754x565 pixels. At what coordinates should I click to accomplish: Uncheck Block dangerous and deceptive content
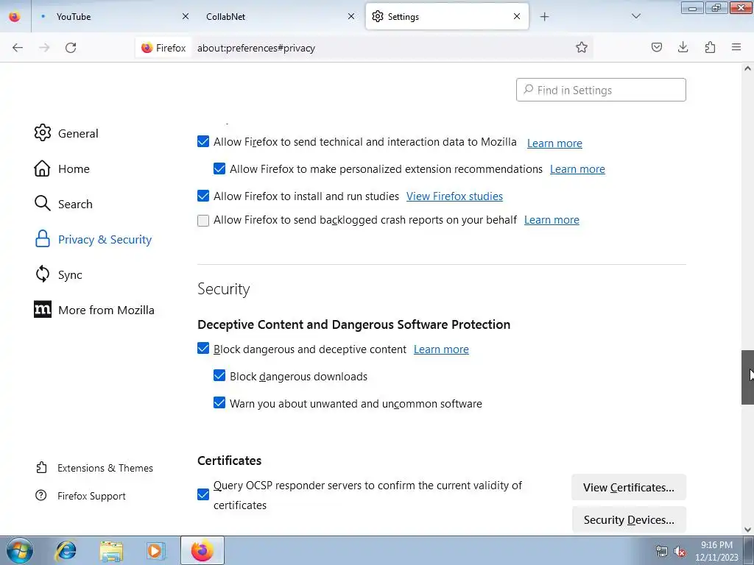[x=203, y=348]
